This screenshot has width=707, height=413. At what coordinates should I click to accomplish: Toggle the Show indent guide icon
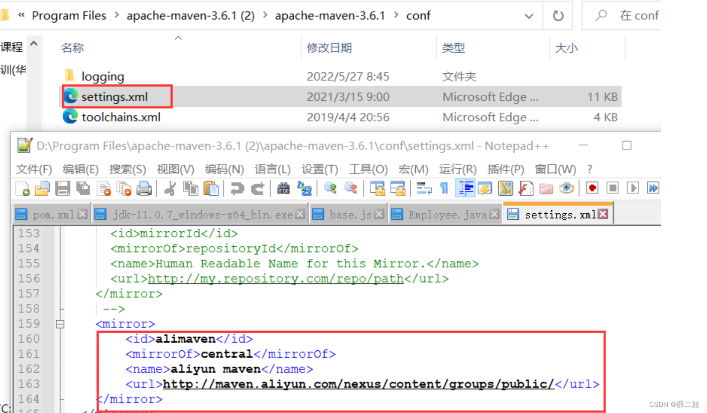465,189
